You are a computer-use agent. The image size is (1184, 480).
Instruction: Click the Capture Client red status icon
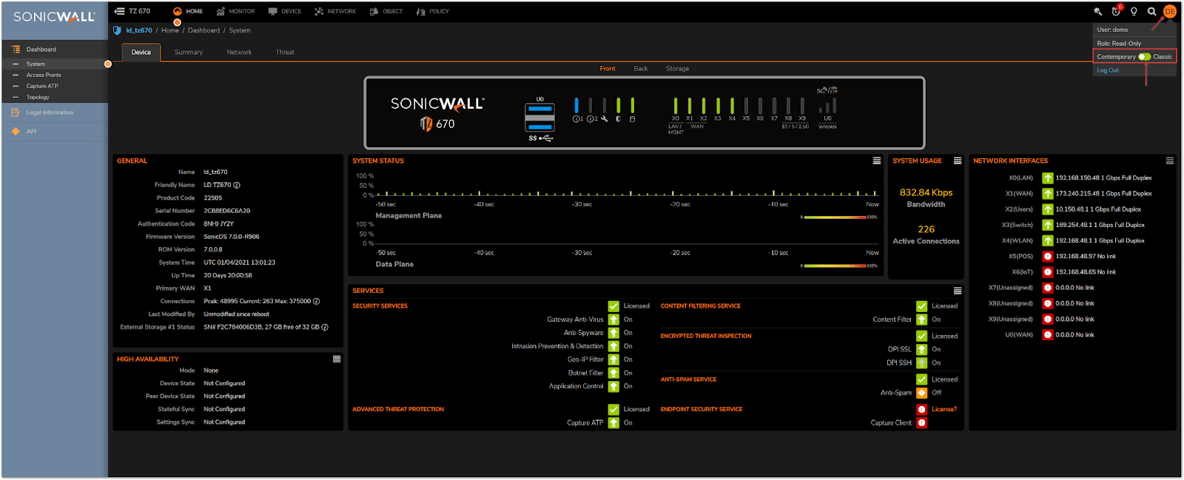pos(922,423)
